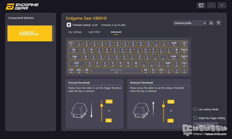
Task: Select the up arrow key on layout
Action: click(x=177, y=64)
